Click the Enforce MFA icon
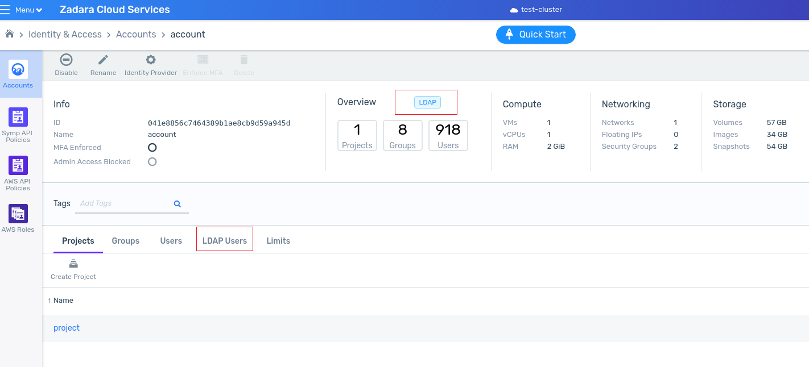This screenshot has height=367, width=809. pos(203,60)
